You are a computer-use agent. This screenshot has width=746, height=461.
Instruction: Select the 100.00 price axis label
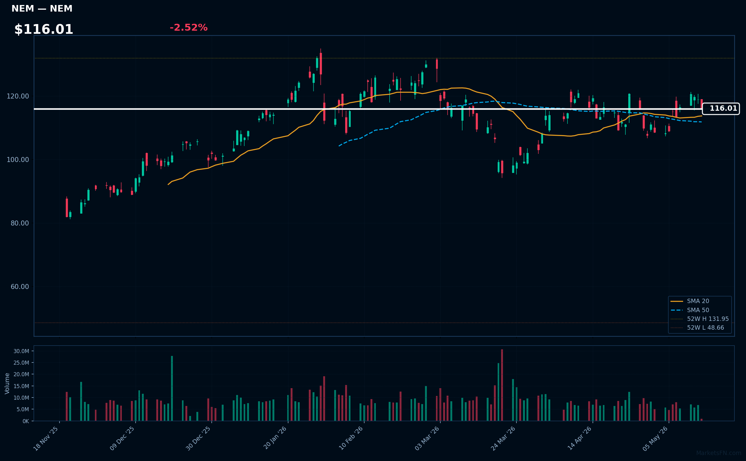click(x=18, y=160)
